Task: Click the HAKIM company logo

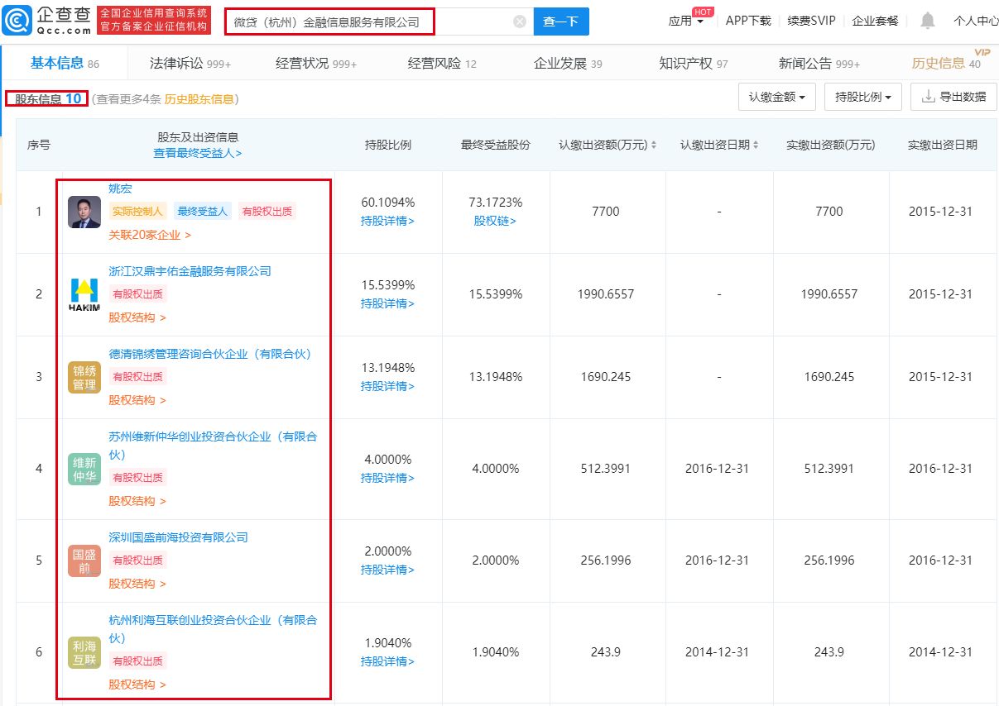Action: [84, 295]
